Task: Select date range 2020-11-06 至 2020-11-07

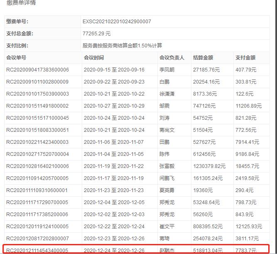Action: [114, 142]
